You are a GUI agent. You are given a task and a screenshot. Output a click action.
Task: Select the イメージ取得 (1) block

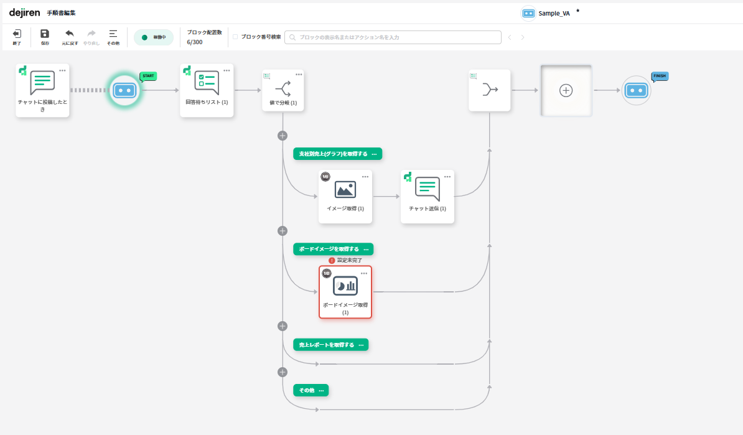[x=345, y=196]
